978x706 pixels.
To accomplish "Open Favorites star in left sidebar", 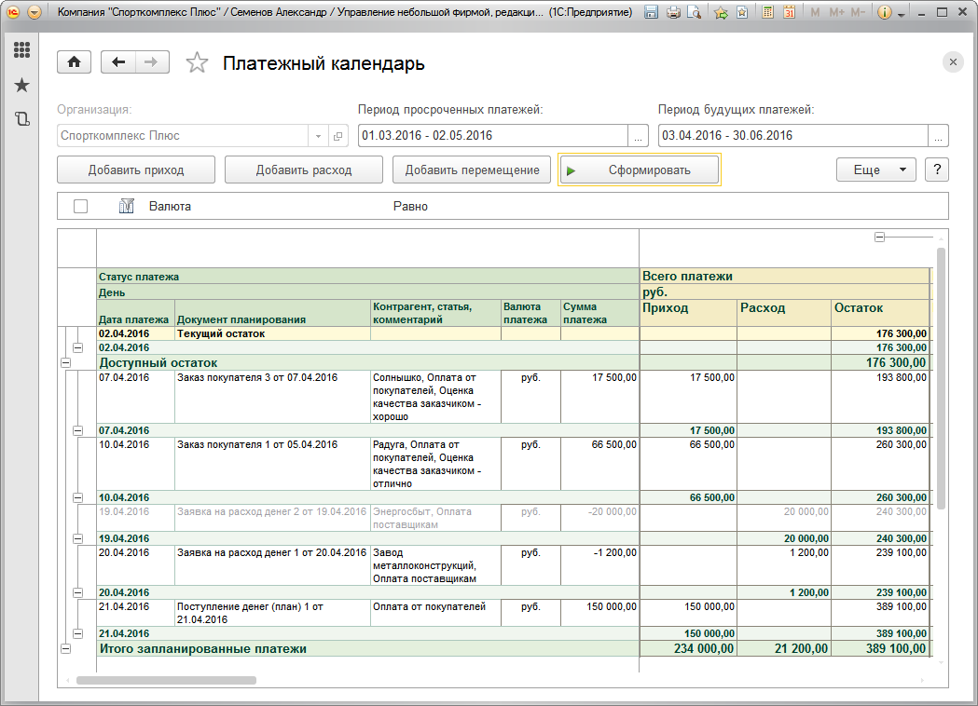I will point(21,86).
